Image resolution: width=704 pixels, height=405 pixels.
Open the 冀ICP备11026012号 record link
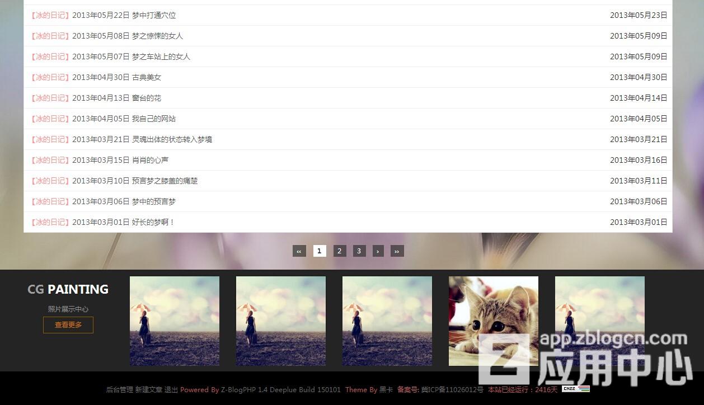452,390
